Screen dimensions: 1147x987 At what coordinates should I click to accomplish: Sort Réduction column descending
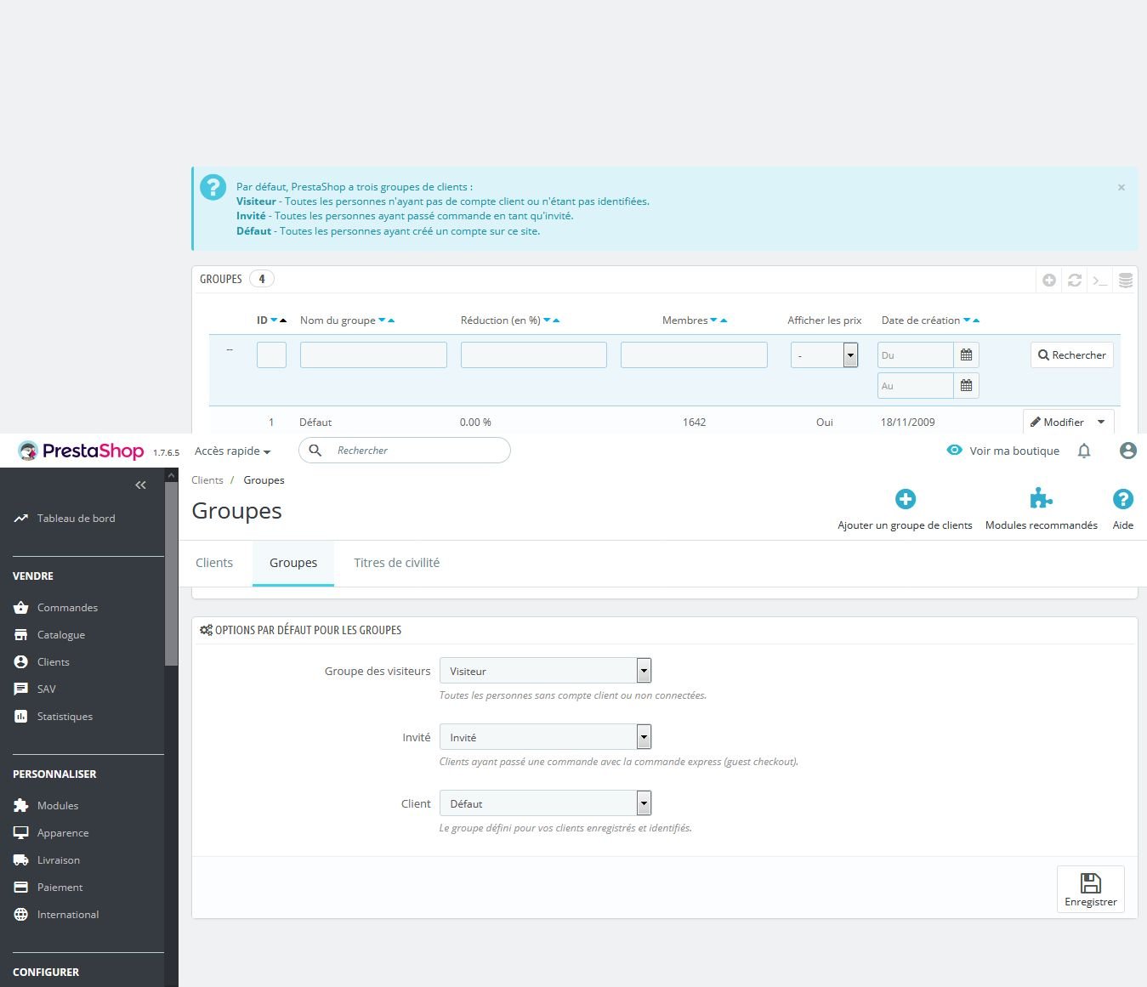click(x=547, y=320)
